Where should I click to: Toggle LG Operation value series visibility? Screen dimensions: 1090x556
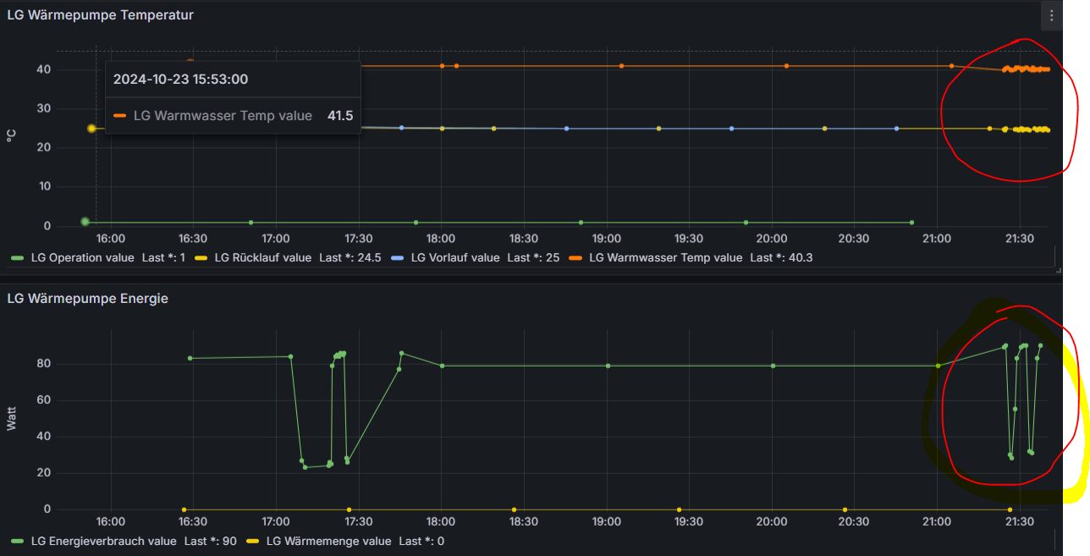tap(83, 257)
